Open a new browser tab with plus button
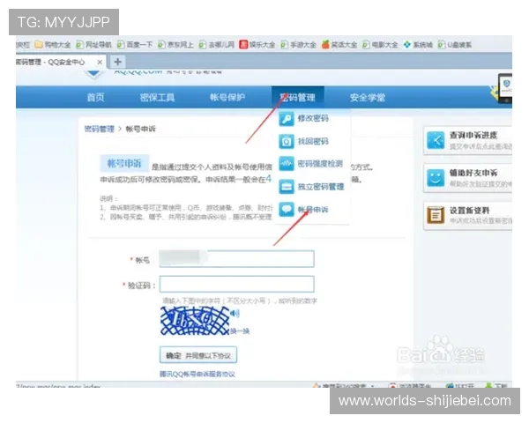Screen dimensions: 529x423 118,62
